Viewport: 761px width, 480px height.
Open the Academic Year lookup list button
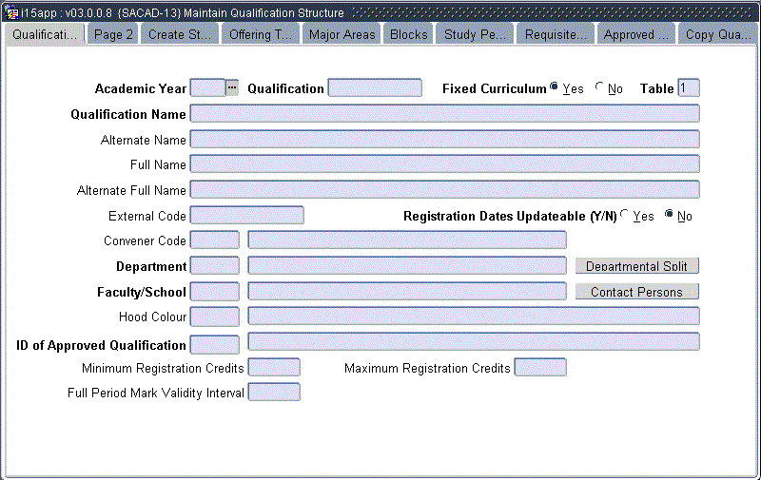[232, 88]
